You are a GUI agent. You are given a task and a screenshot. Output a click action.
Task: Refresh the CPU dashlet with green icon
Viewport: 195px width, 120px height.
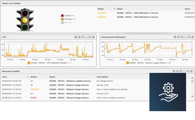(76, 37)
